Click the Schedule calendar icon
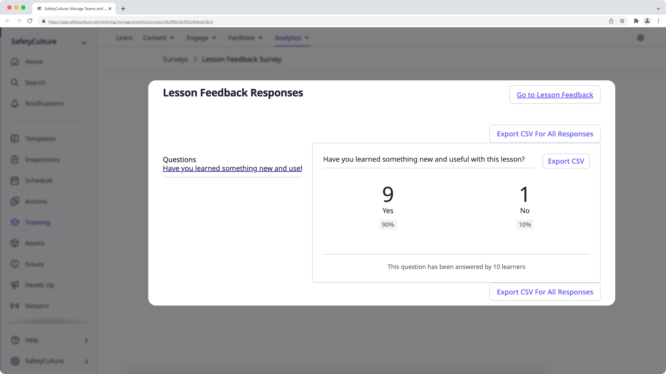The height and width of the screenshot is (374, 666). pos(15,180)
